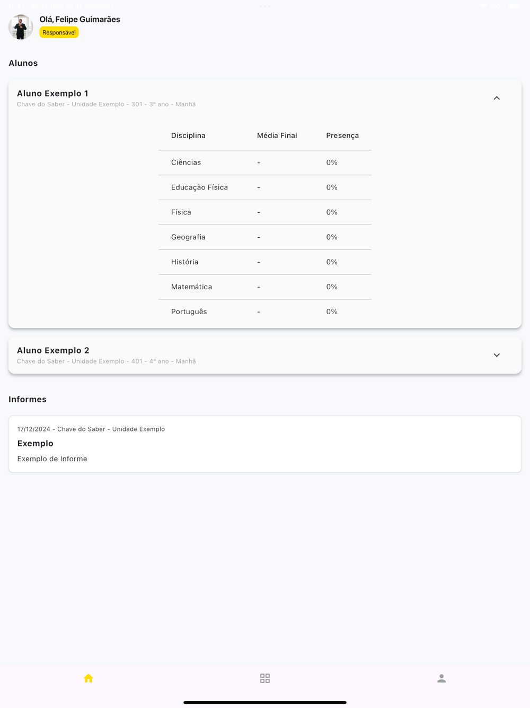
Task: Click the Presença column header
Action: click(342, 135)
